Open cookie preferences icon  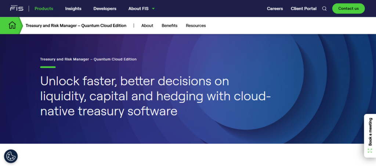pos(11,156)
